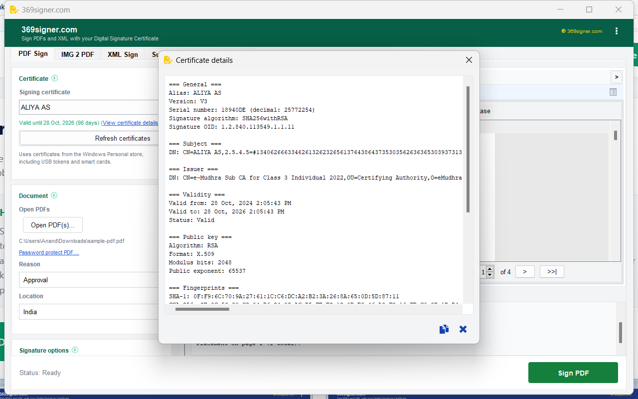Screen dimensions: 638x399
Task: Jump to last page with >>| button
Action: pos(552,271)
